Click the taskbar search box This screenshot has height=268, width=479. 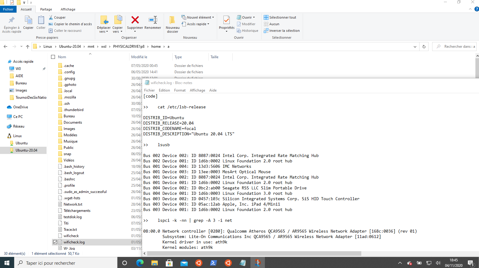coord(66,263)
